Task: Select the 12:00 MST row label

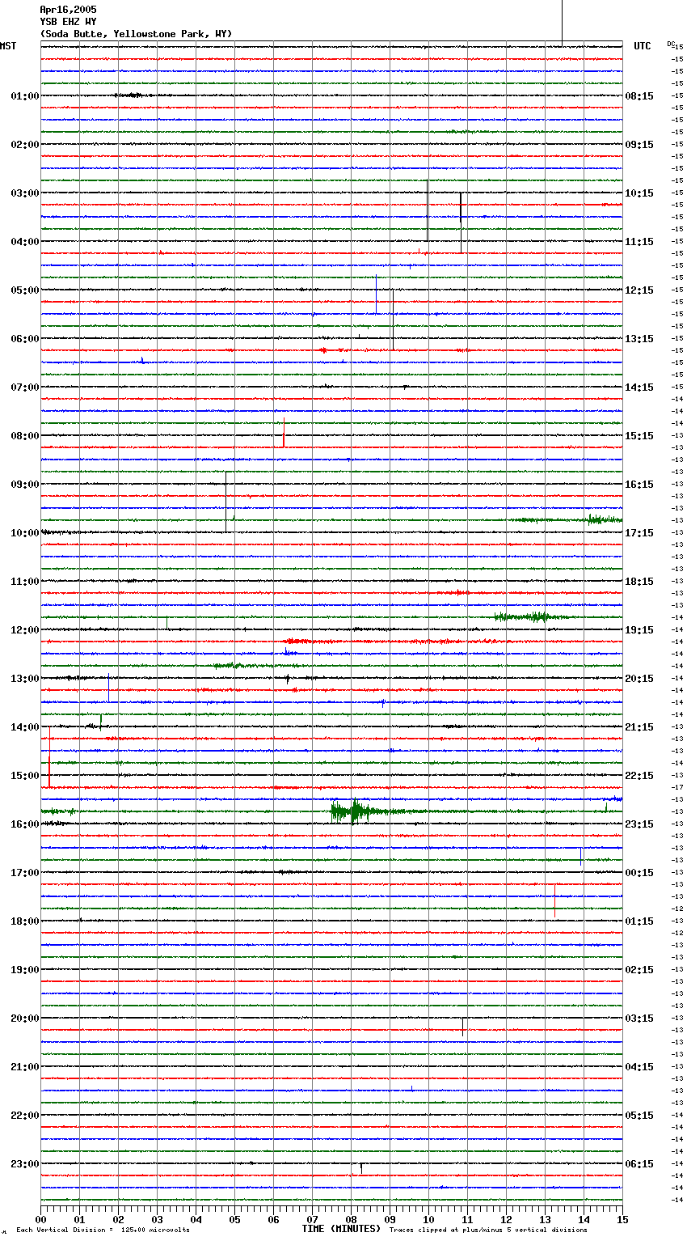Action: click(25, 630)
